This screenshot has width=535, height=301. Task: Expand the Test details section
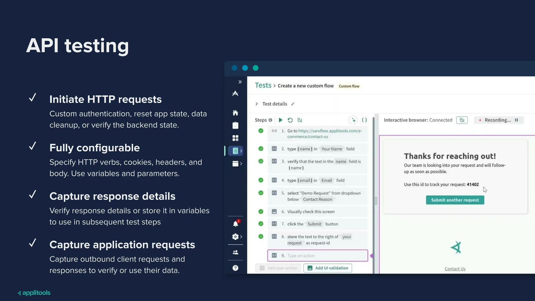pyautogui.click(x=257, y=104)
